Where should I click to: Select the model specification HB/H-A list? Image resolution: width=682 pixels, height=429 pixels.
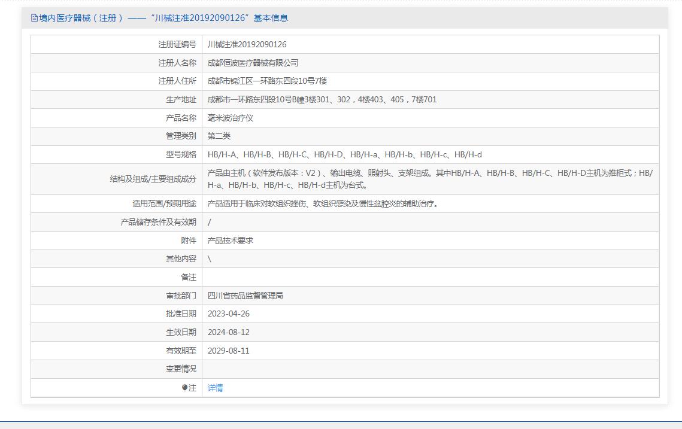(344, 154)
